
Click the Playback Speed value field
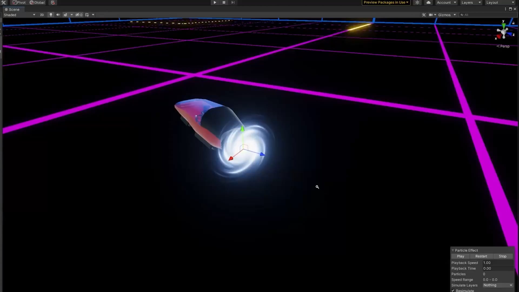coord(498,263)
